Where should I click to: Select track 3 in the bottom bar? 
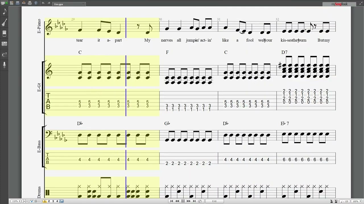(x=53, y=201)
